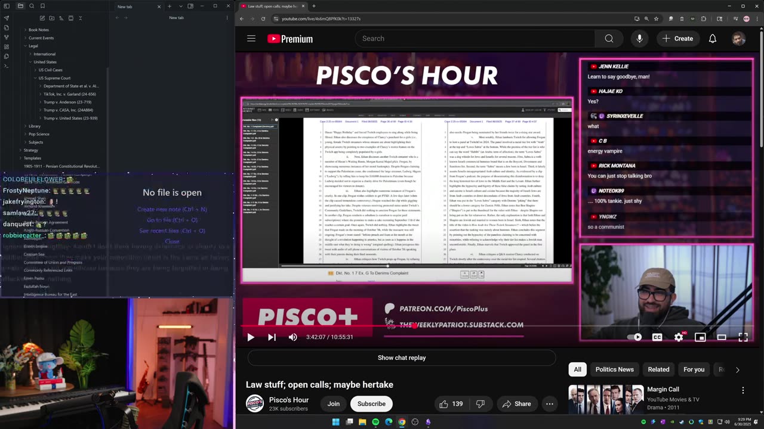Expand the Templates folder
The width and height of the screenshot is (764, 429).
32,158
